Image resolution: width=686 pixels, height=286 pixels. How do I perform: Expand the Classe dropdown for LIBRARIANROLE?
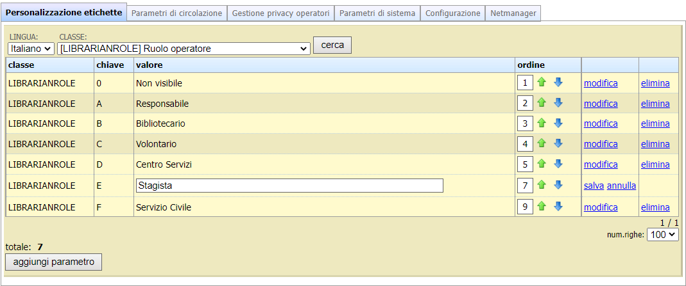click(x=184, y=49)
